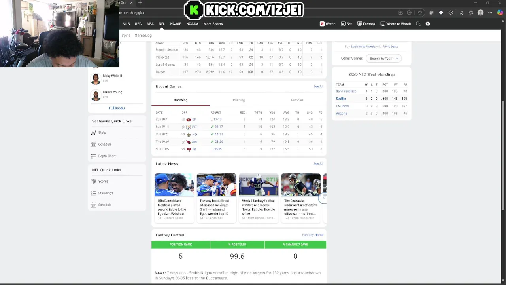Open NCAAM in the ESPN nav bar
506x285 pixels.
click(193, 24)
